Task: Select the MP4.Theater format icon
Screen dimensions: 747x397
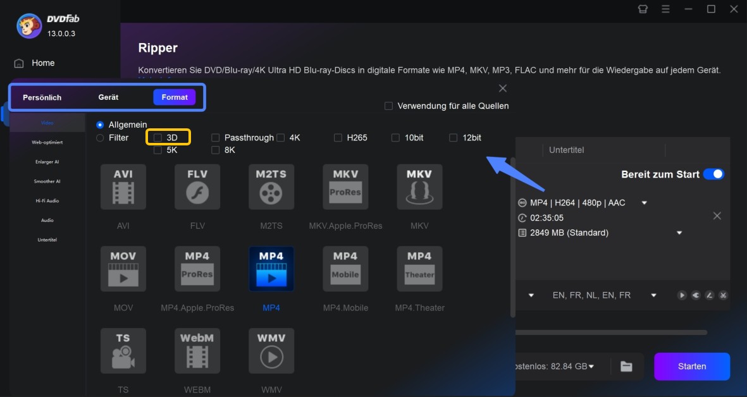Action: coord(419,269)
